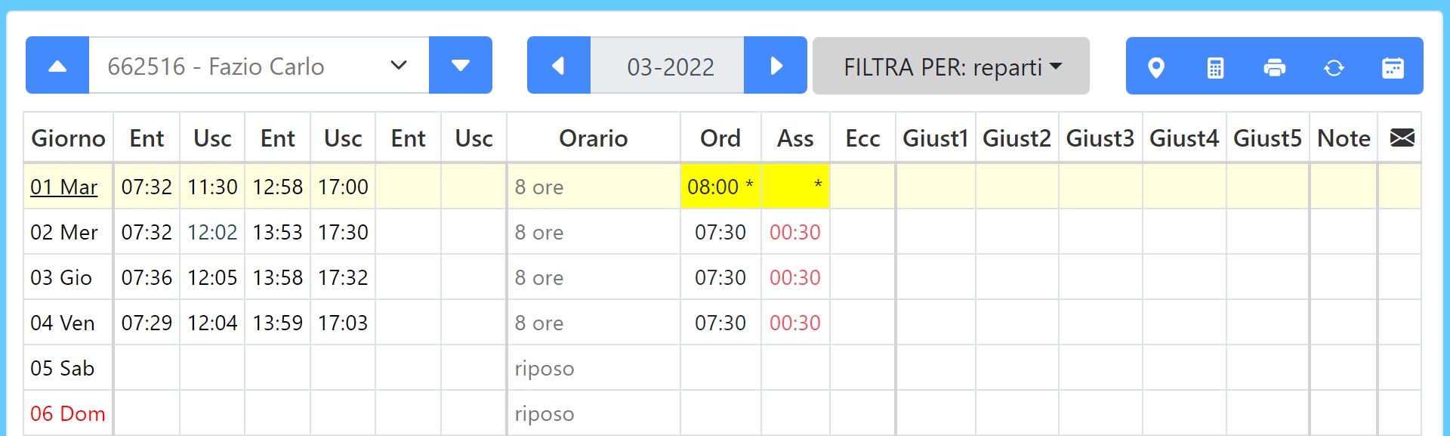Go to previous month with left arrow
Image resolution: width=1450 pixels, height=436 pixels.
click(x=559, y=66)
